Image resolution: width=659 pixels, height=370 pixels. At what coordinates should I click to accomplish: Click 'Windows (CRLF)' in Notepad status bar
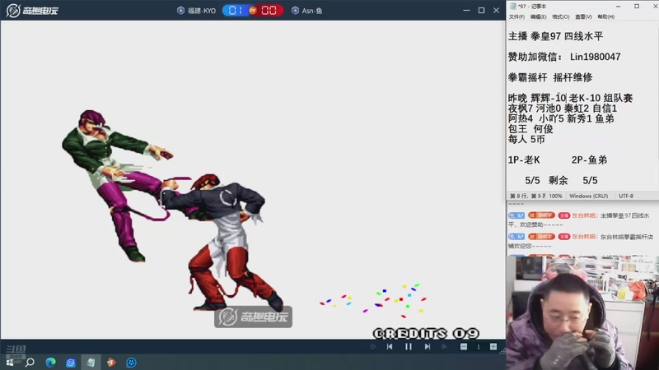(x=588, y=196)
